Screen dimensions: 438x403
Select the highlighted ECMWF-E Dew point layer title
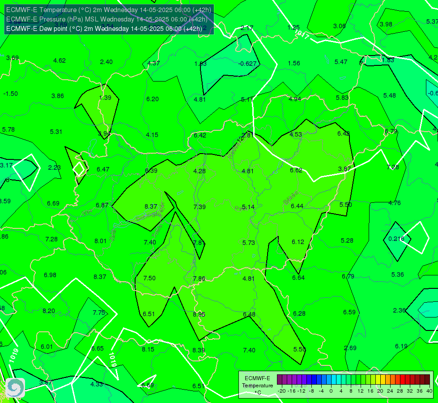coord(104,29)
